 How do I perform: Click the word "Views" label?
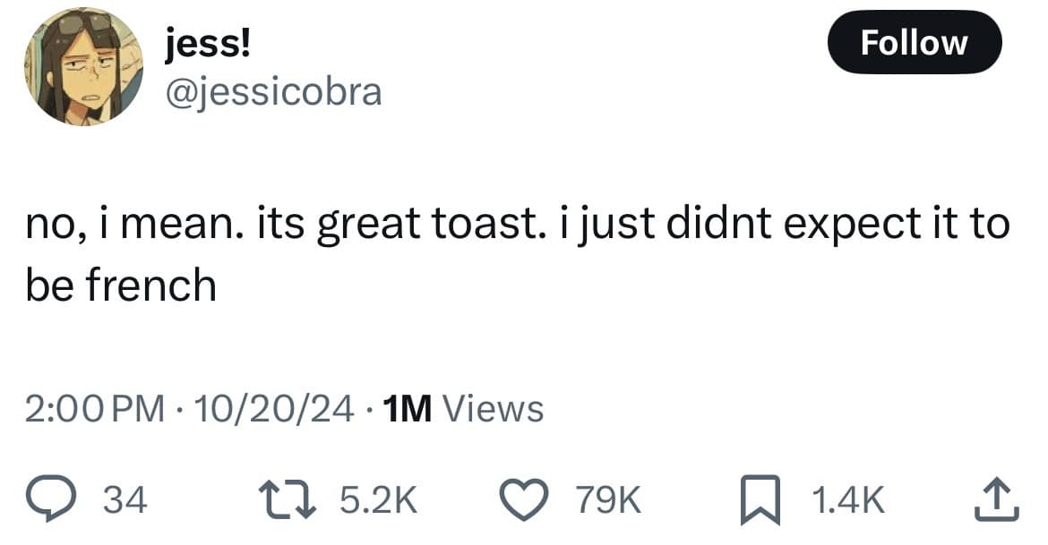pyautogui.click(x=494, y=409)
